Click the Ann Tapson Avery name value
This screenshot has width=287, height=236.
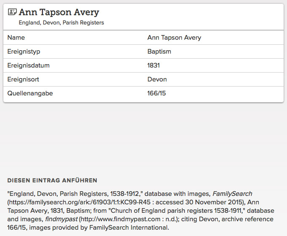(174, 38)
